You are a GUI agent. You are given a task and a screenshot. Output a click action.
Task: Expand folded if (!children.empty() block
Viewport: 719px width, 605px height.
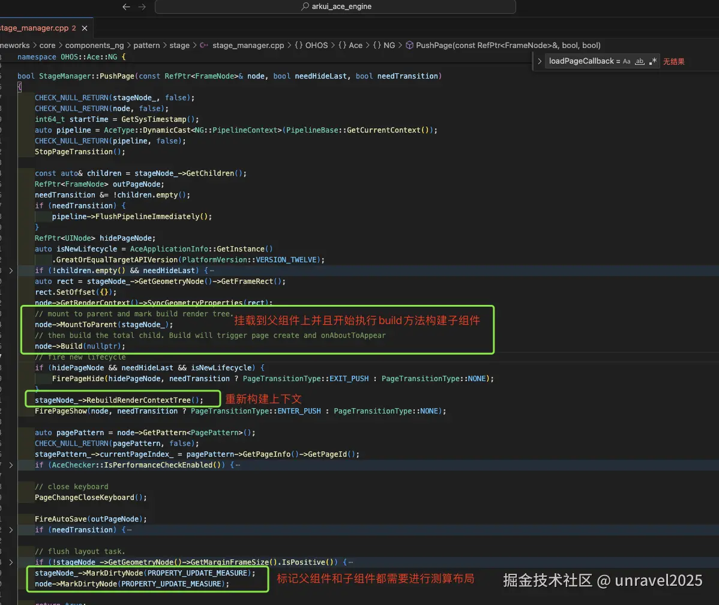coord(11,271)
